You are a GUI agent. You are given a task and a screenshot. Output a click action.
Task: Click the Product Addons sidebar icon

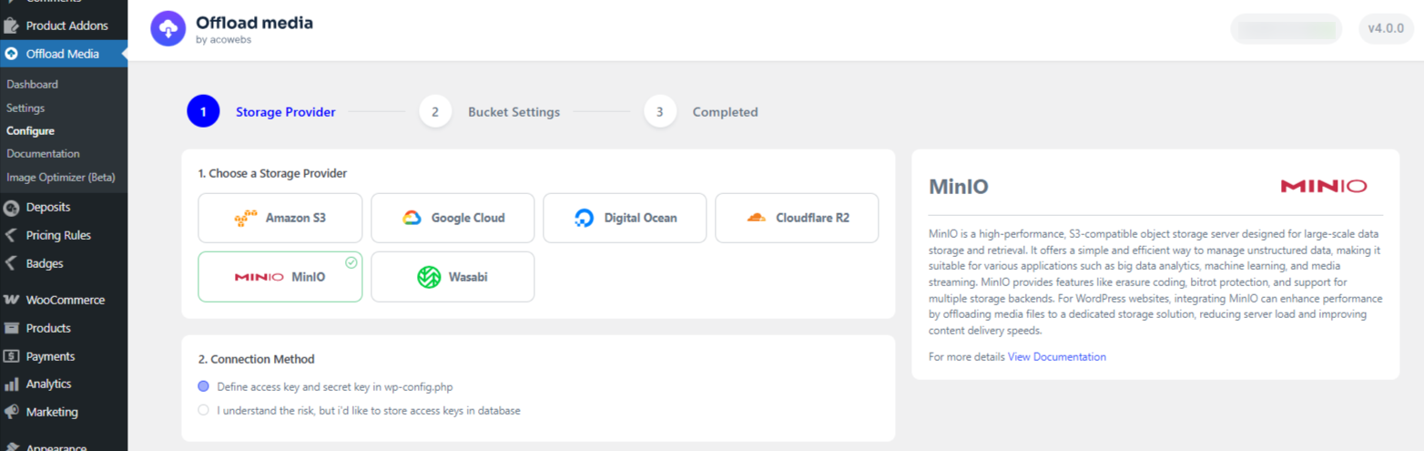(x=11, y=26)
